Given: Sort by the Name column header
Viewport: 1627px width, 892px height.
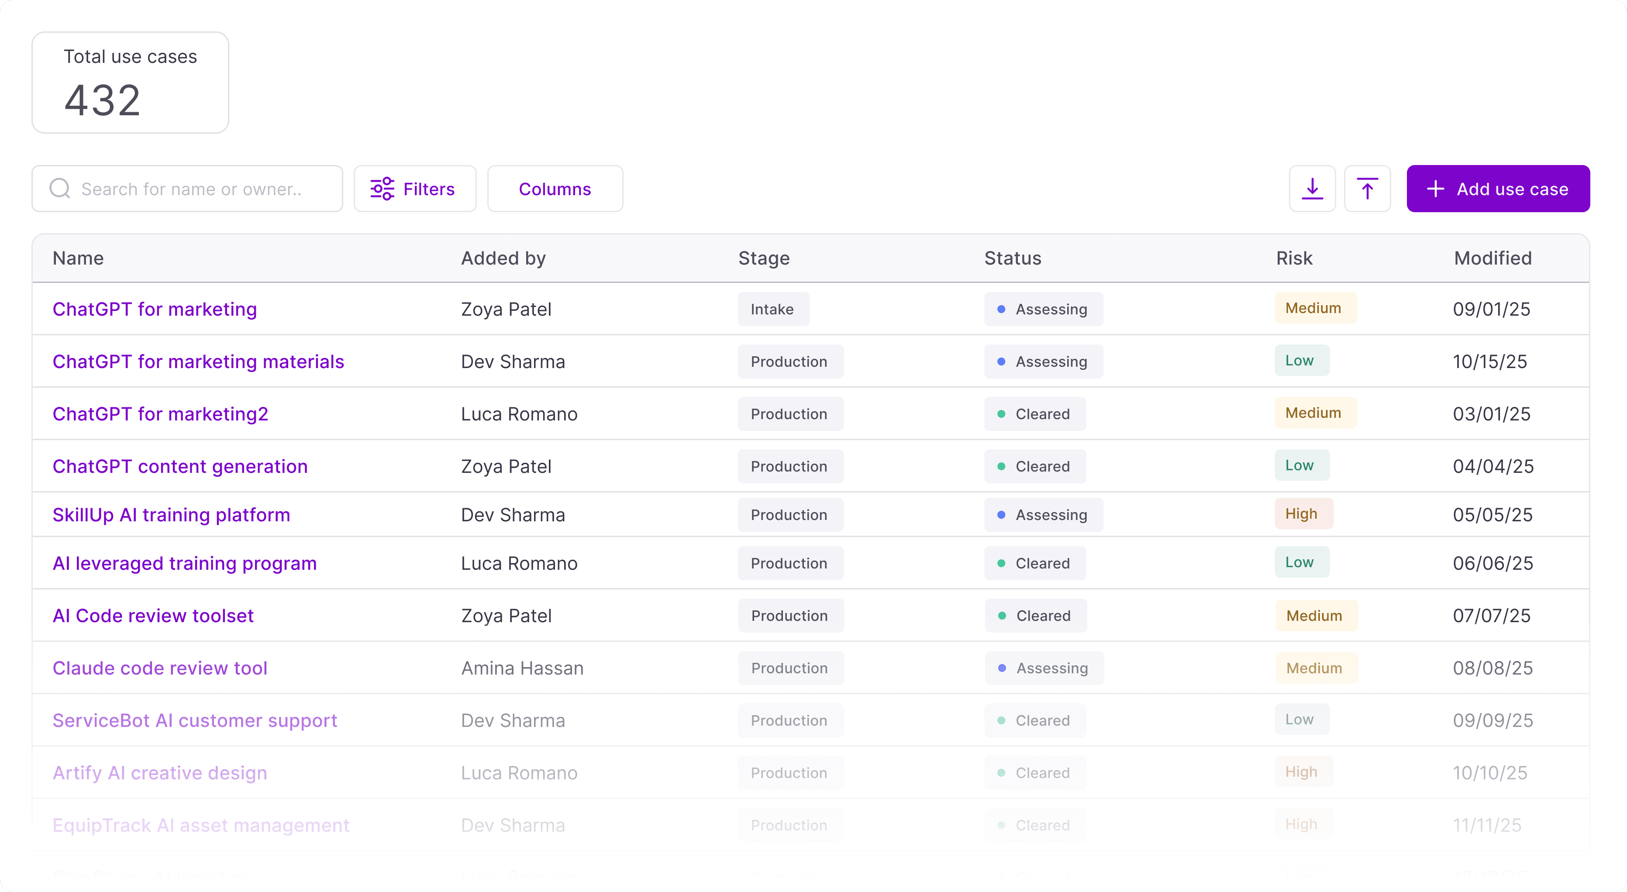Looking at the screenshot, I should (78, 258).
